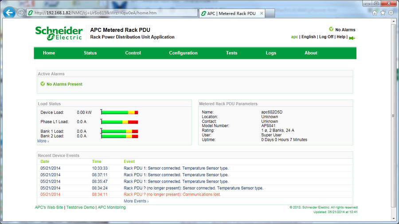399x224 pixels.
Task: Open the Testdrive Demo link
Action: (80, 207)
